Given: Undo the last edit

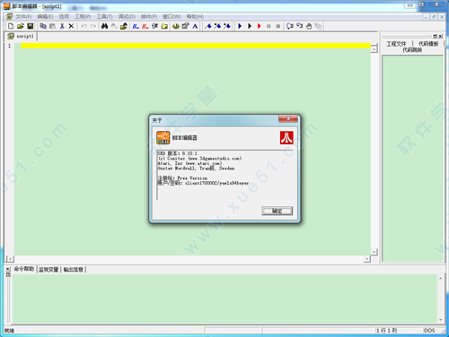Looking at the screenshot, I should pyautogui.click(x=84, y=26).
